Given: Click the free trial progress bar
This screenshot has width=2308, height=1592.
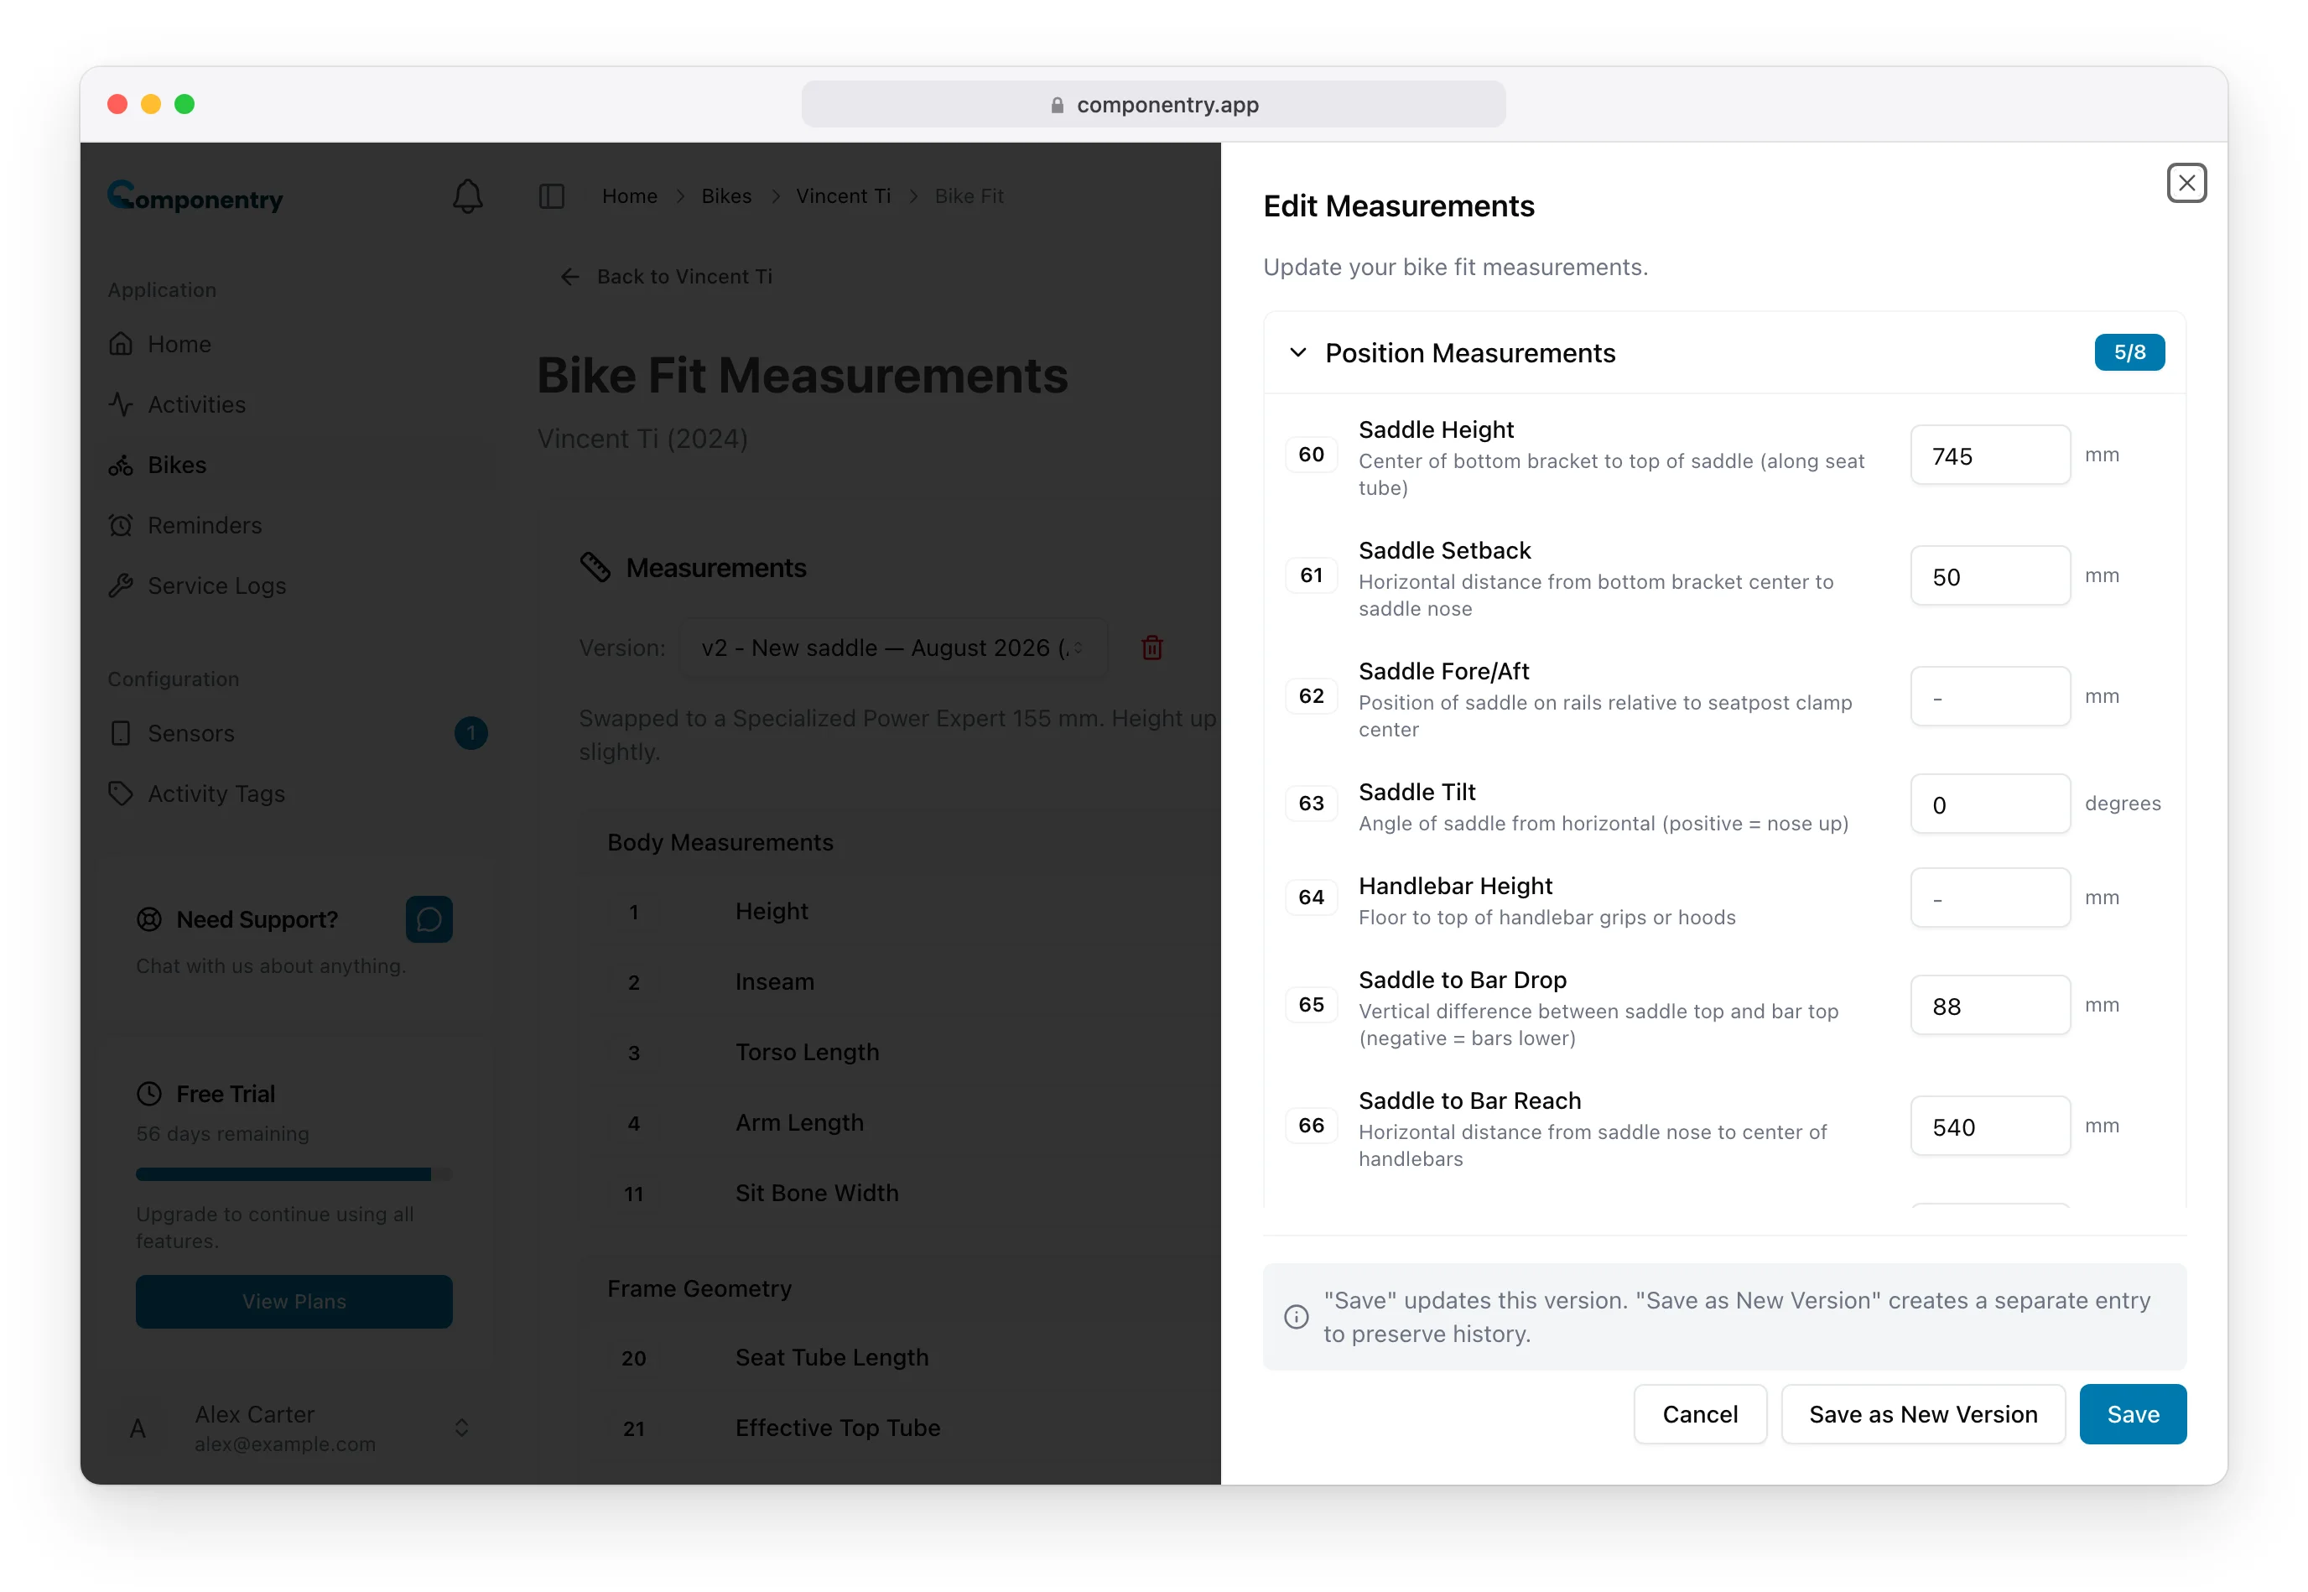Looking at the screenshot, I should click(294, 1174).
